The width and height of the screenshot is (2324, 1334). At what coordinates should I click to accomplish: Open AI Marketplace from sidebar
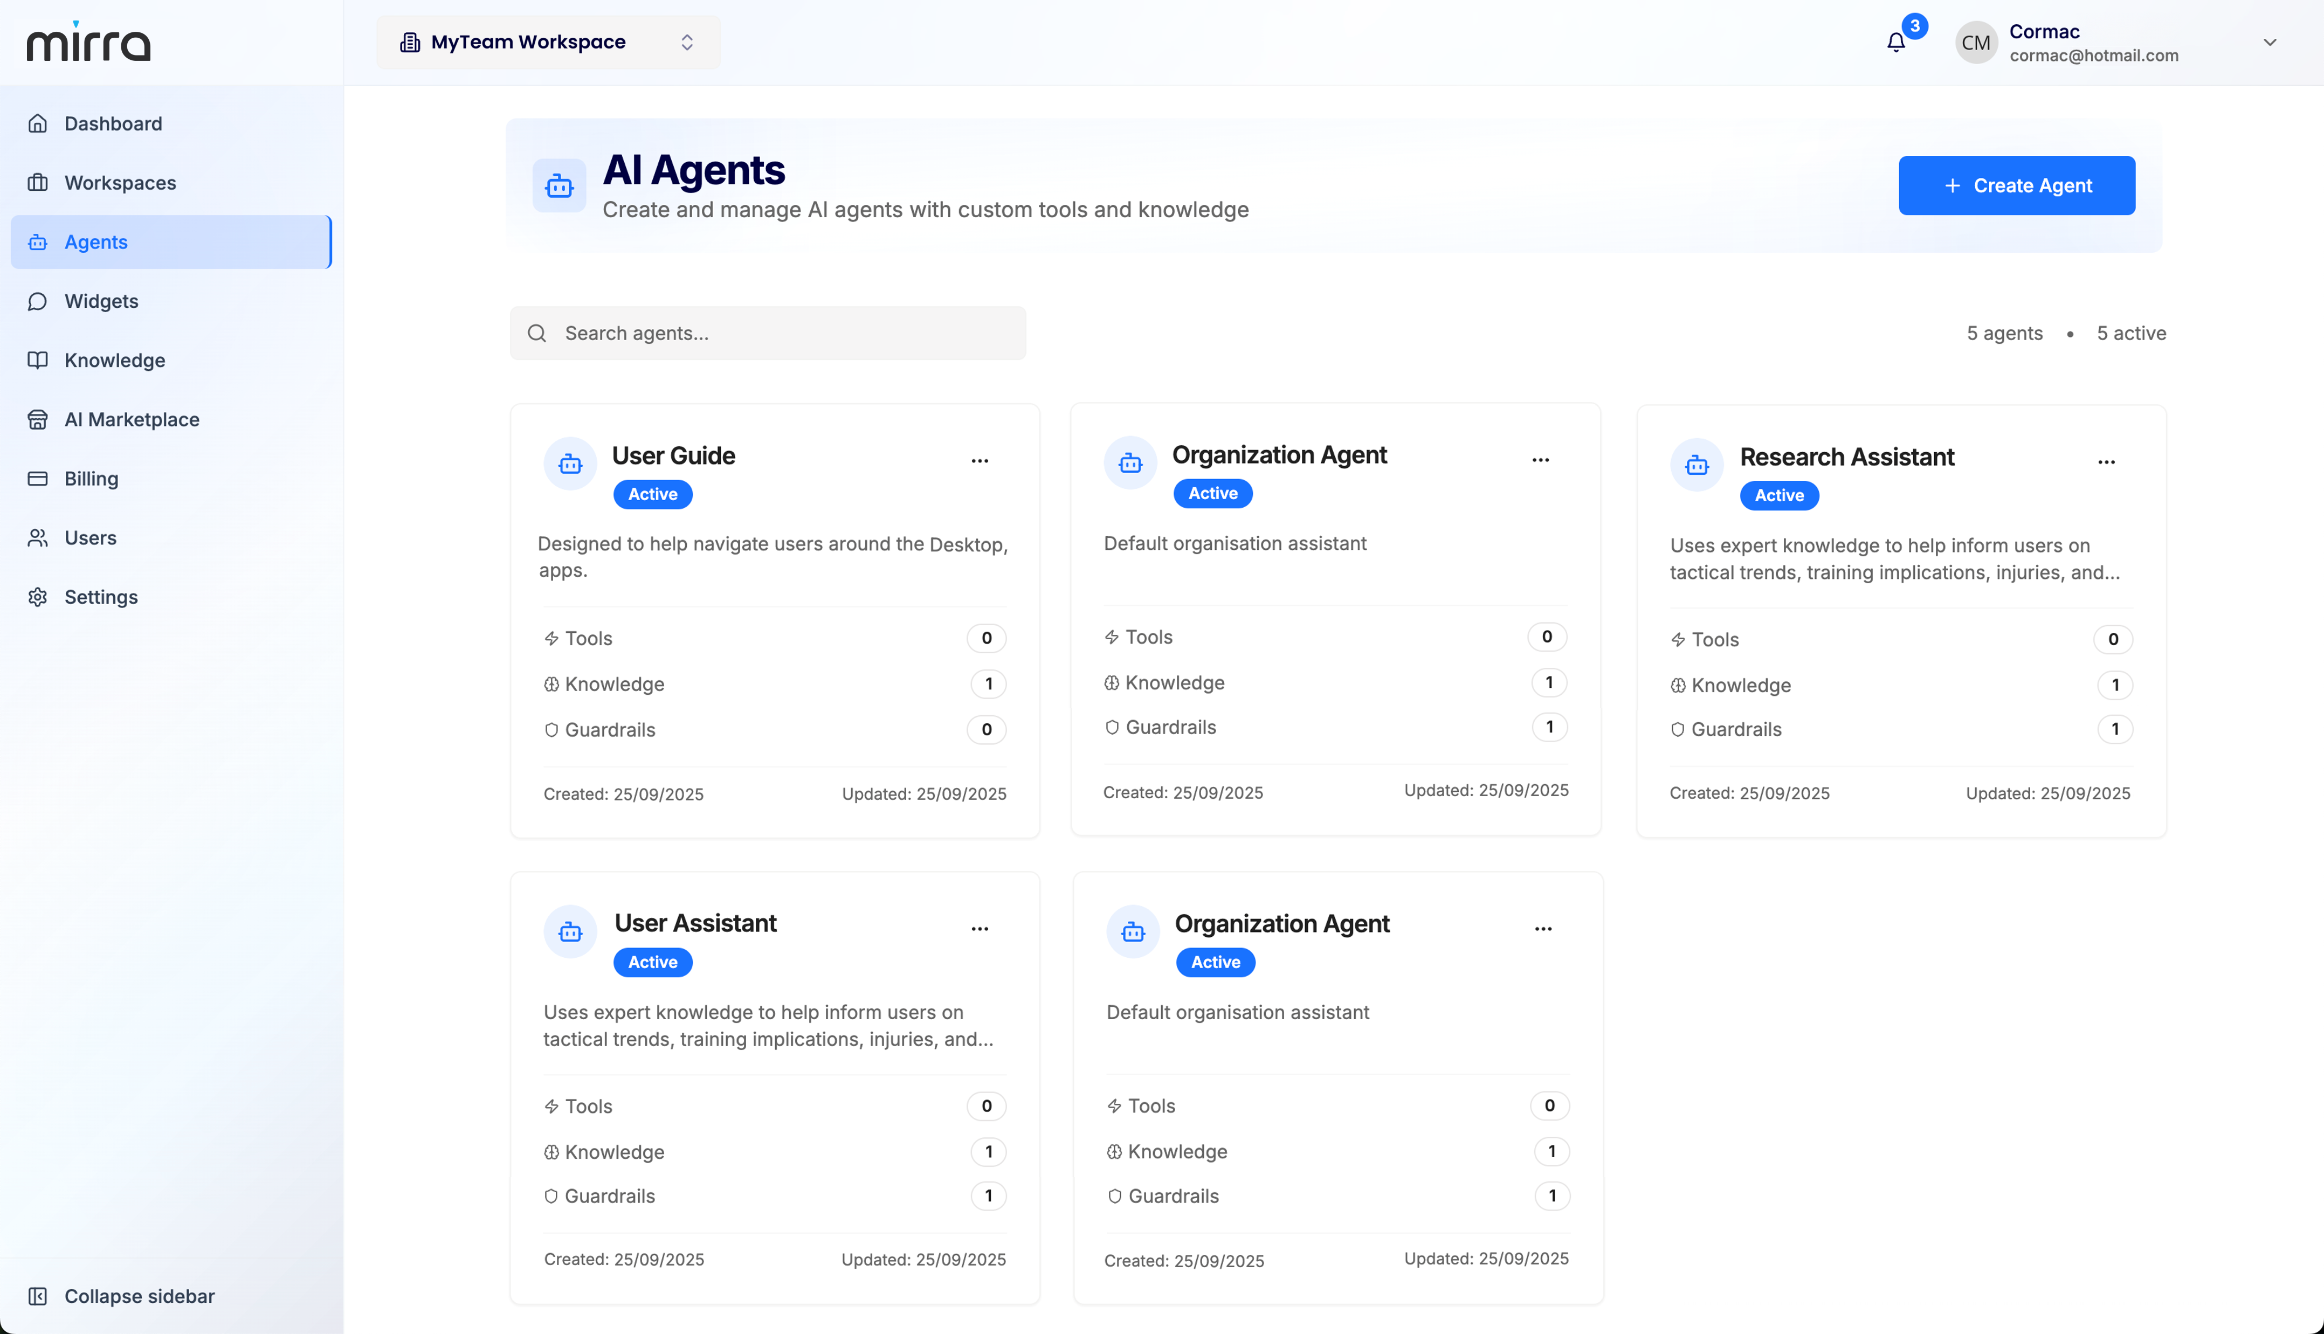click(131, 420)
